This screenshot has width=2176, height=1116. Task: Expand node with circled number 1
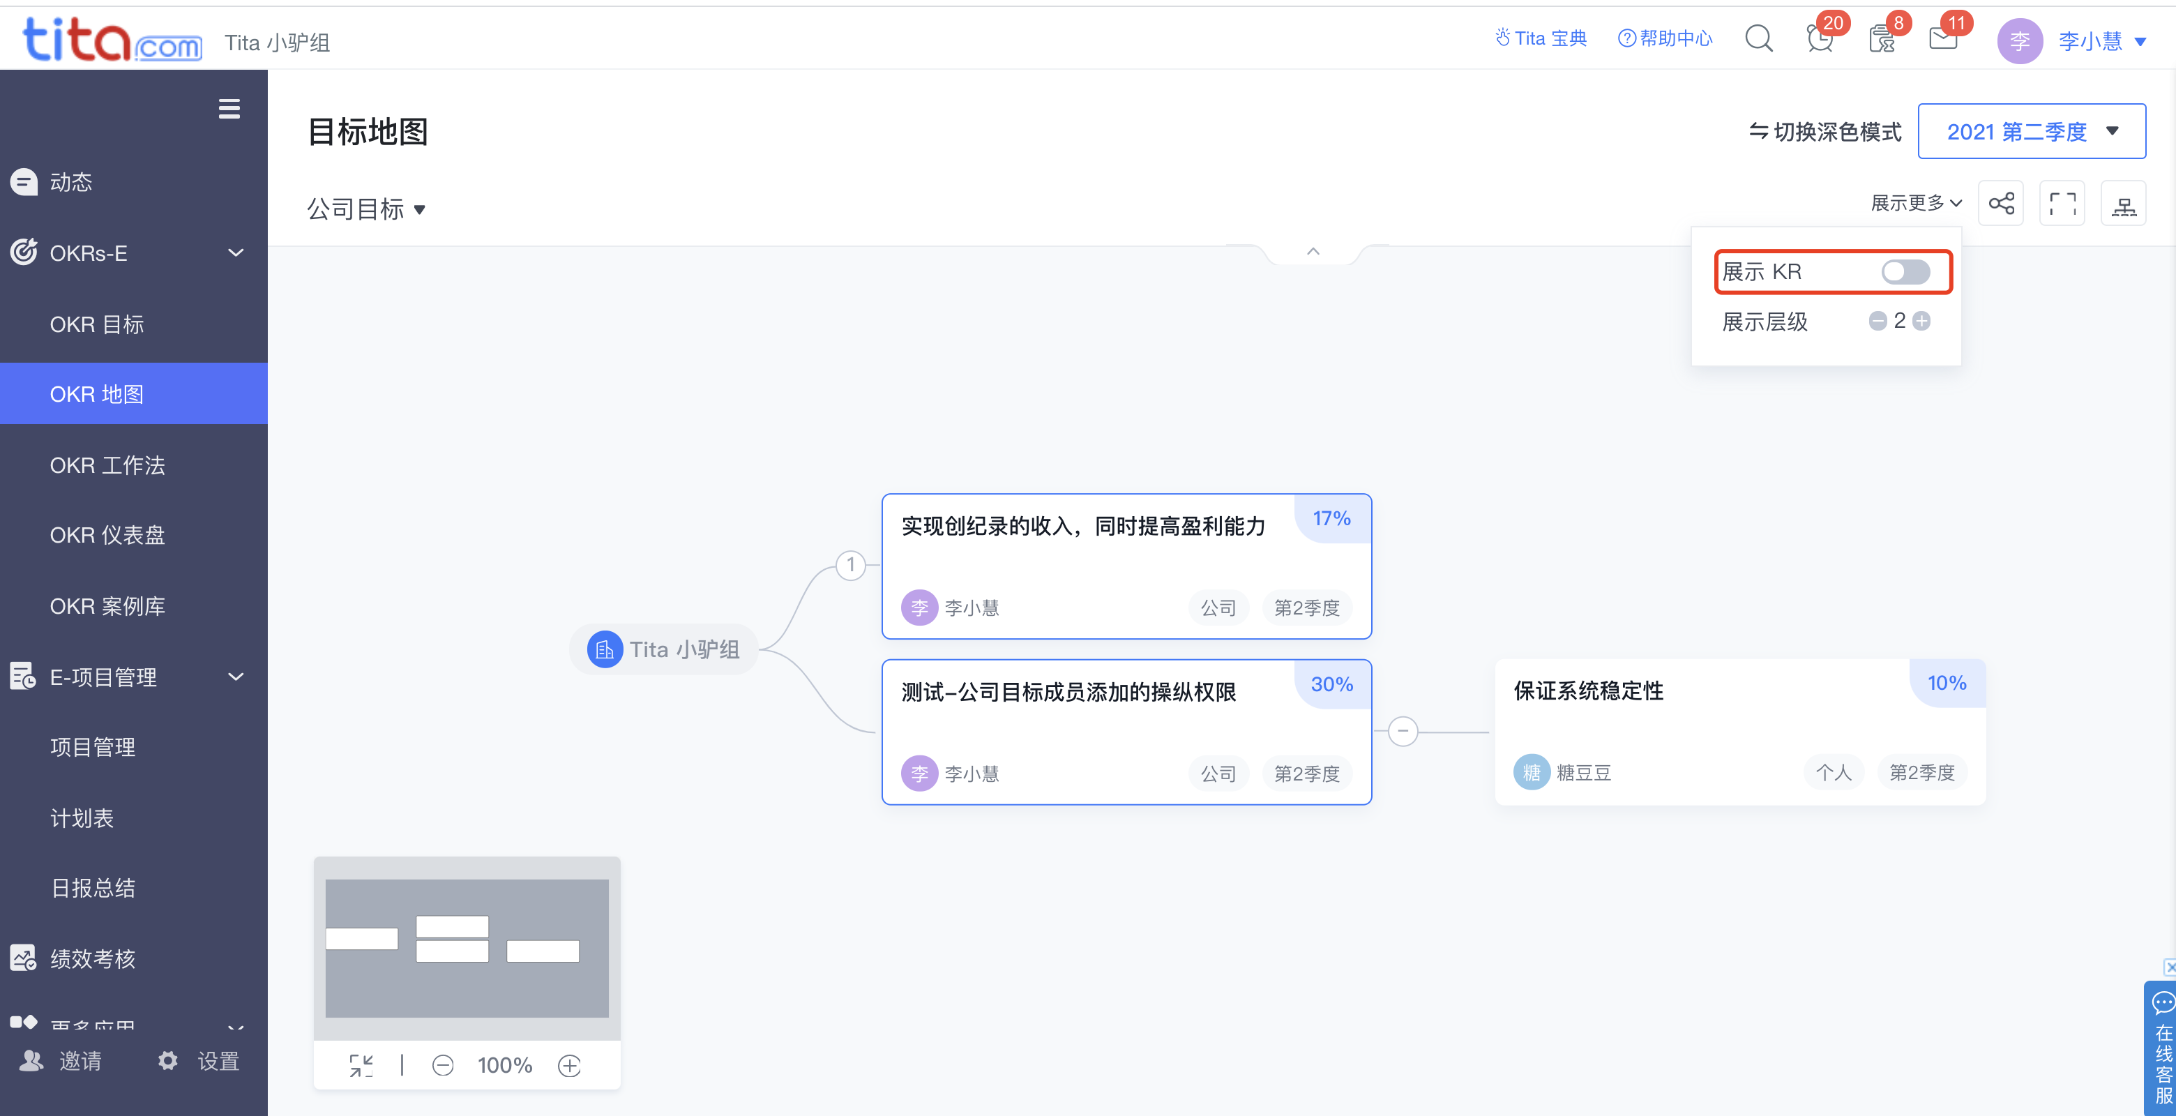[x=851, y=564]
